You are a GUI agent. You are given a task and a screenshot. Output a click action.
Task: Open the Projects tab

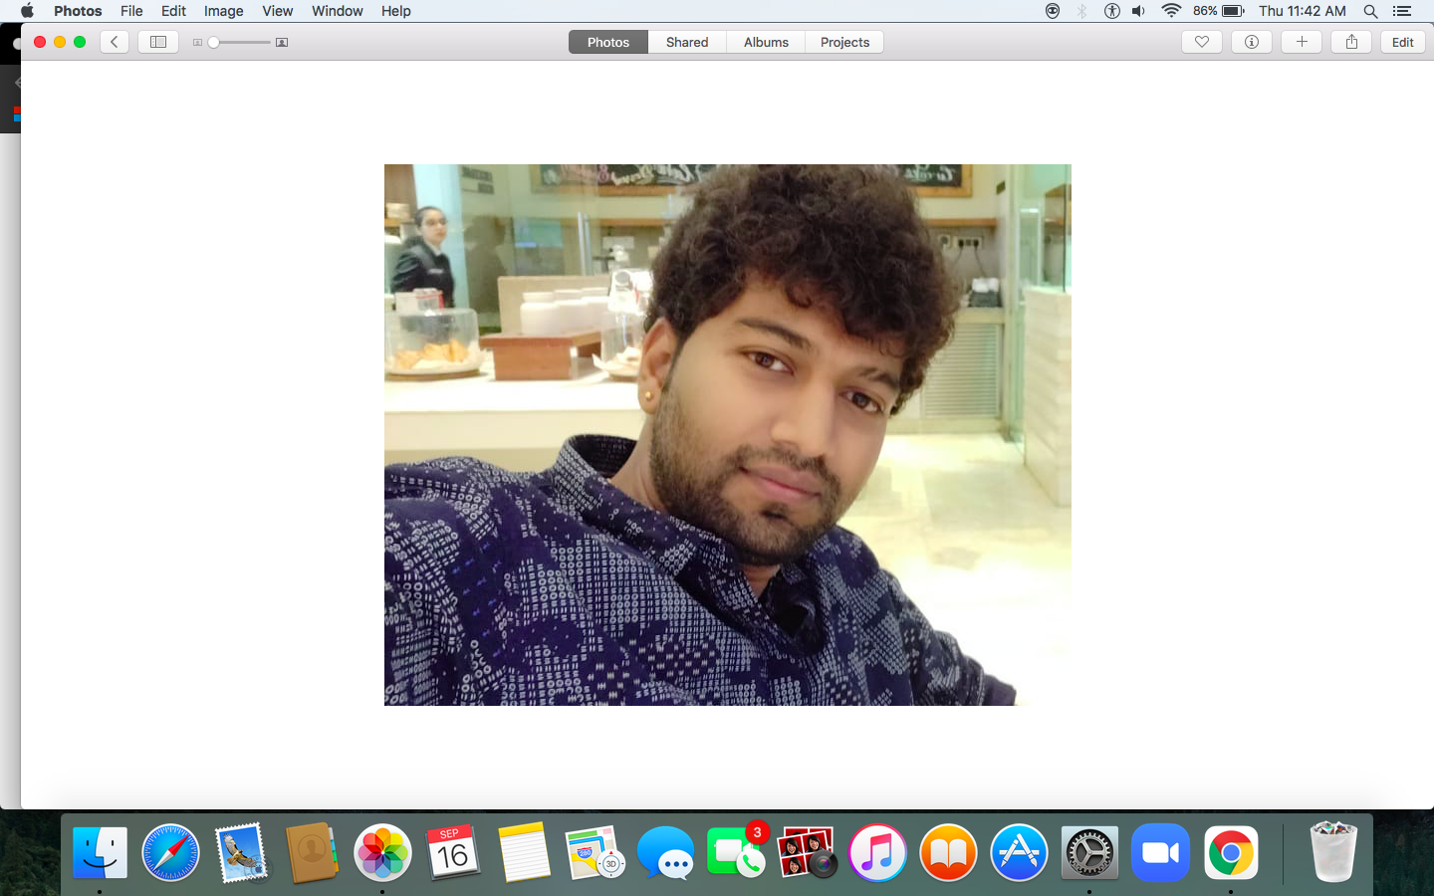coord(844,42)
